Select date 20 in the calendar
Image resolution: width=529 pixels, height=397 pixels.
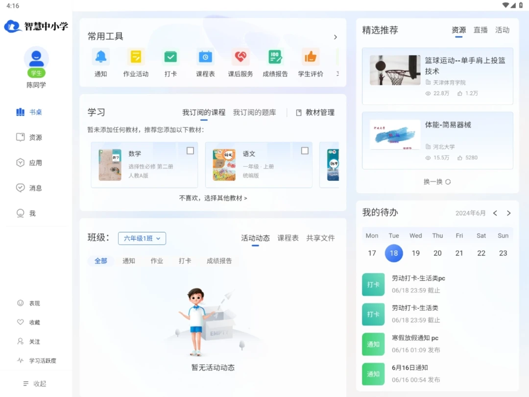click(437, 253)
